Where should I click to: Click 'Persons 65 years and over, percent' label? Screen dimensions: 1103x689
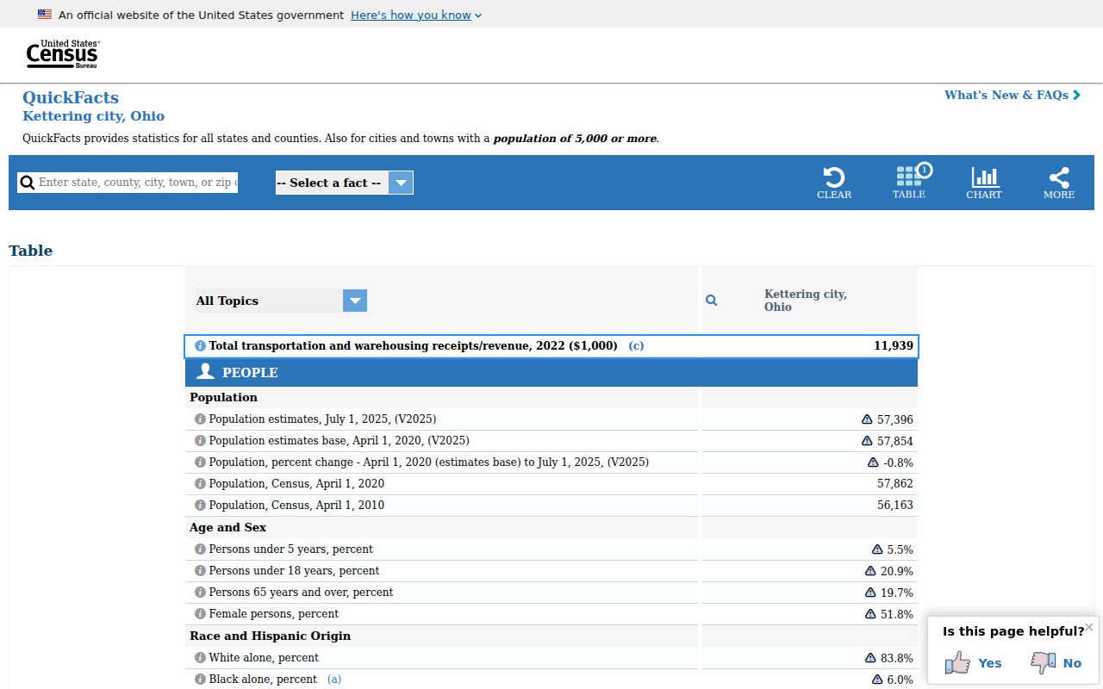pos(301,593)
